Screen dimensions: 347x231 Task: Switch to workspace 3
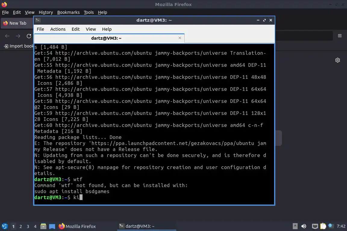pos(28,226)
